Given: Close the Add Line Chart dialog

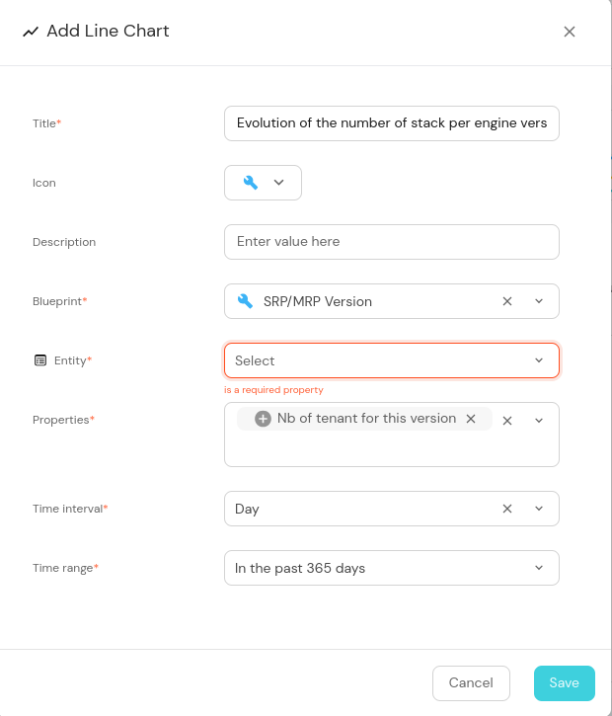Looking at the screenshot, I should point(570,32).
